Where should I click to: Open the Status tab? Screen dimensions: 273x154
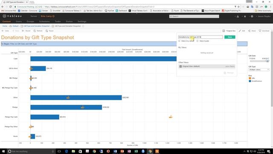[69, 21]
